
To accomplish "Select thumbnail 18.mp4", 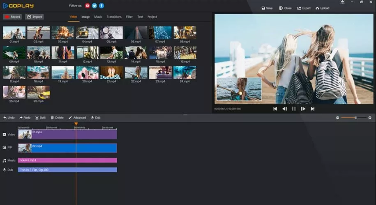I will click(39, 73).
